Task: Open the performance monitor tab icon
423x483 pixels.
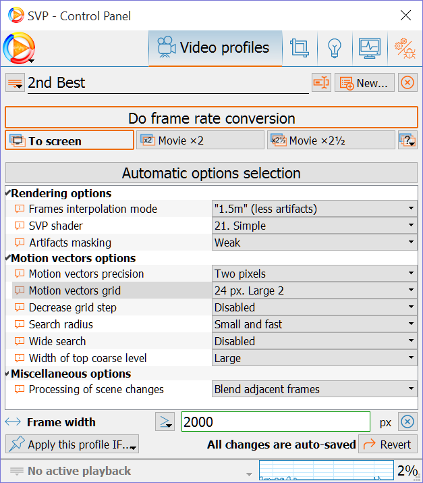Action: tap(370, 48)
